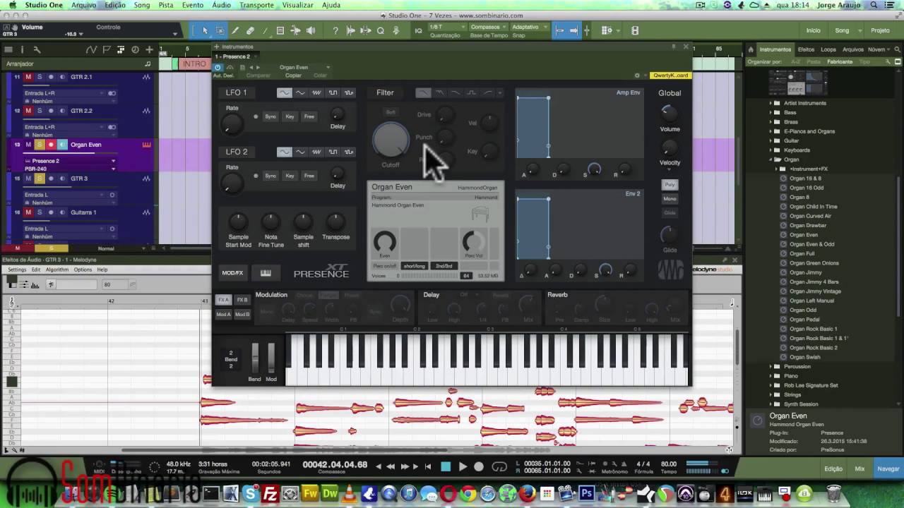904x508 pixels.
Task: Select LFO 1 sawtooth waveform
Action: [316, 92]
